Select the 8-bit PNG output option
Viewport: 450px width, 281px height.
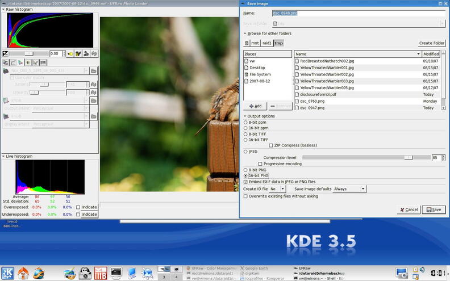click(245, 170)
